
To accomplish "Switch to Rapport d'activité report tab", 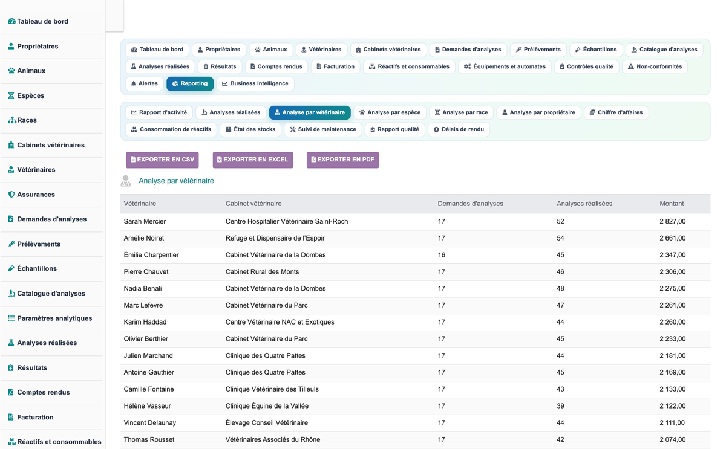I will coord(159,112).
